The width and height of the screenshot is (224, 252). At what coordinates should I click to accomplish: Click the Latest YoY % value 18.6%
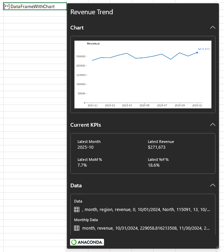pyautogui.click(x=154, y=165)
